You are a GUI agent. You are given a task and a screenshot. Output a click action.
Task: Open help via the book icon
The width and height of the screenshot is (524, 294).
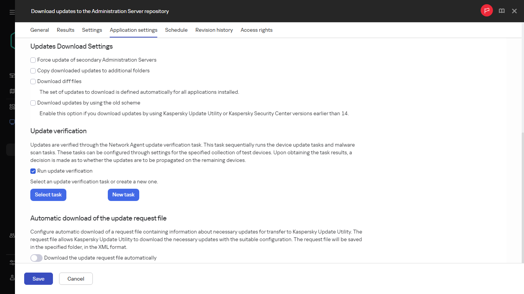pos(501,11)
